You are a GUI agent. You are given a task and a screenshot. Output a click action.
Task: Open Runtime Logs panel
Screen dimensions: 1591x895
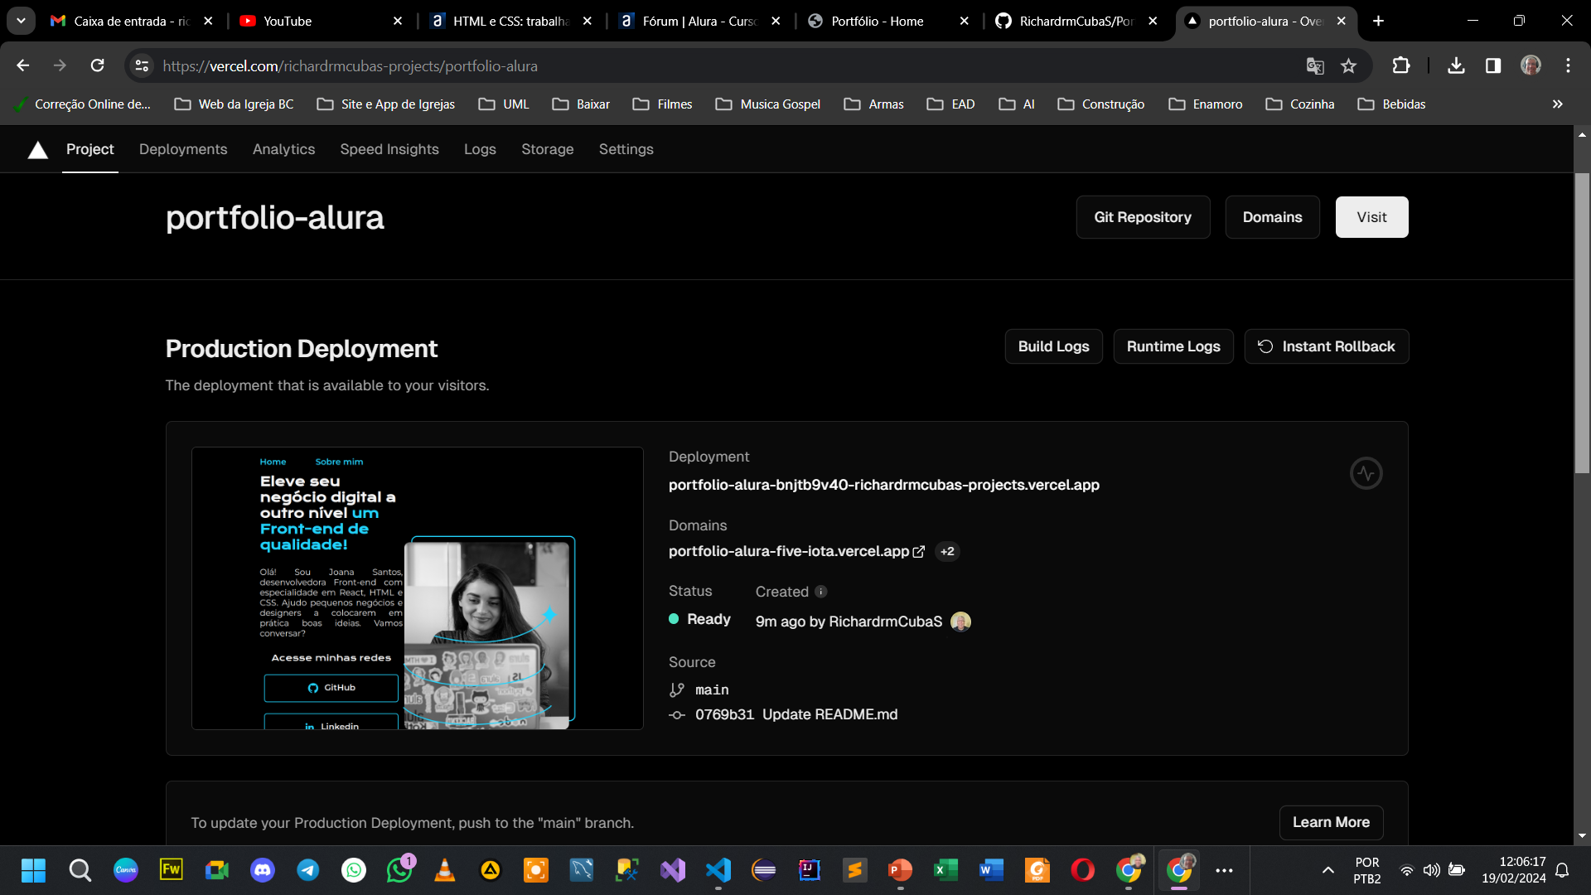pyautogui.click(x=1173, y=346)
